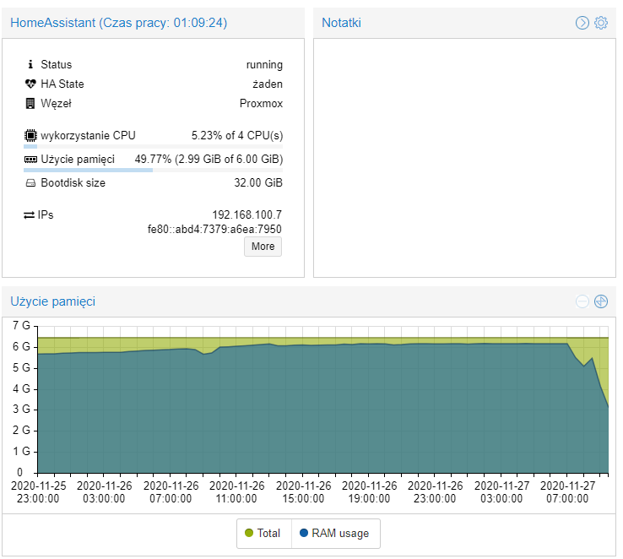Click the Użycie pamięci chart title
Screen dimensions: 623x559
point(53,301)
